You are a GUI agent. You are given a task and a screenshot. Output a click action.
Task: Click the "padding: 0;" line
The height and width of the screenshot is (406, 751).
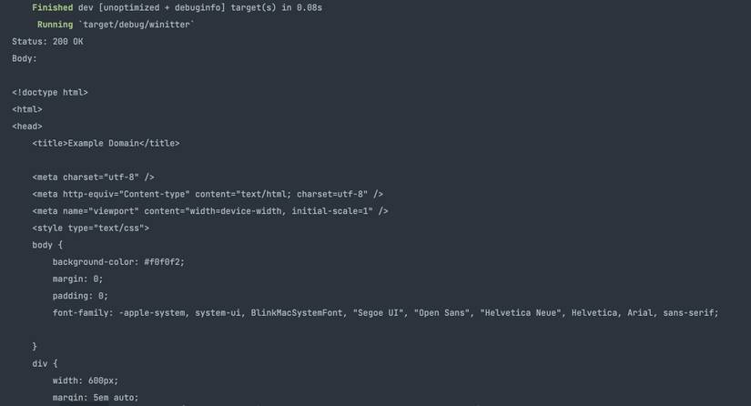(80, 296)
